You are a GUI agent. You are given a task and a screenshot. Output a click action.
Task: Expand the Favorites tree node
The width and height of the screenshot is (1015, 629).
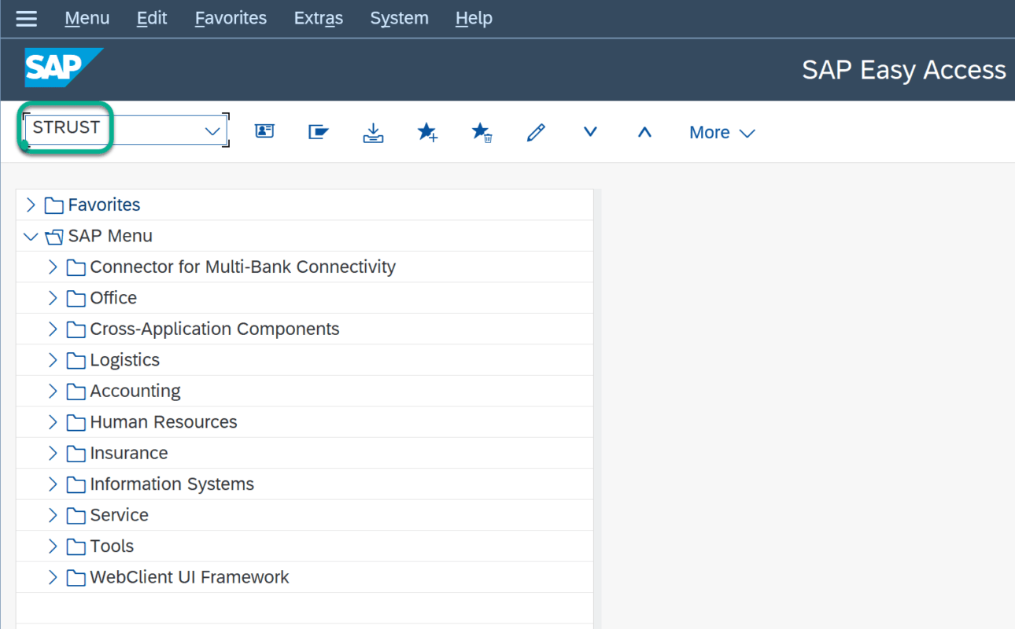[31, 205]
